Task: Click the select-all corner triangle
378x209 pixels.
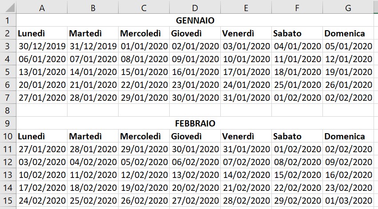Action: [x=8, y=8]
